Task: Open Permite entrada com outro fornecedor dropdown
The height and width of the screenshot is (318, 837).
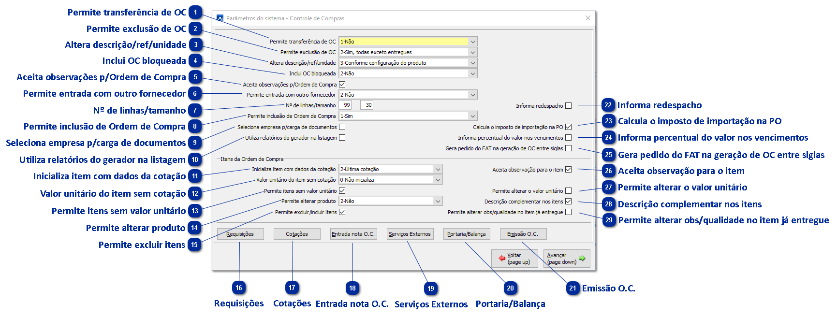Action: click(473, 95)
